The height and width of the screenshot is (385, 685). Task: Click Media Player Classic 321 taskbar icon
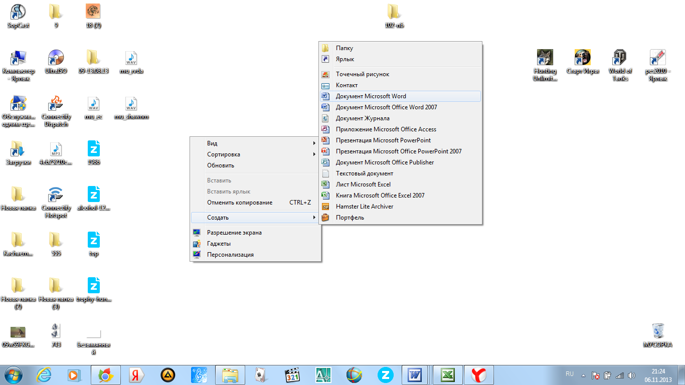tap(292, 374)
